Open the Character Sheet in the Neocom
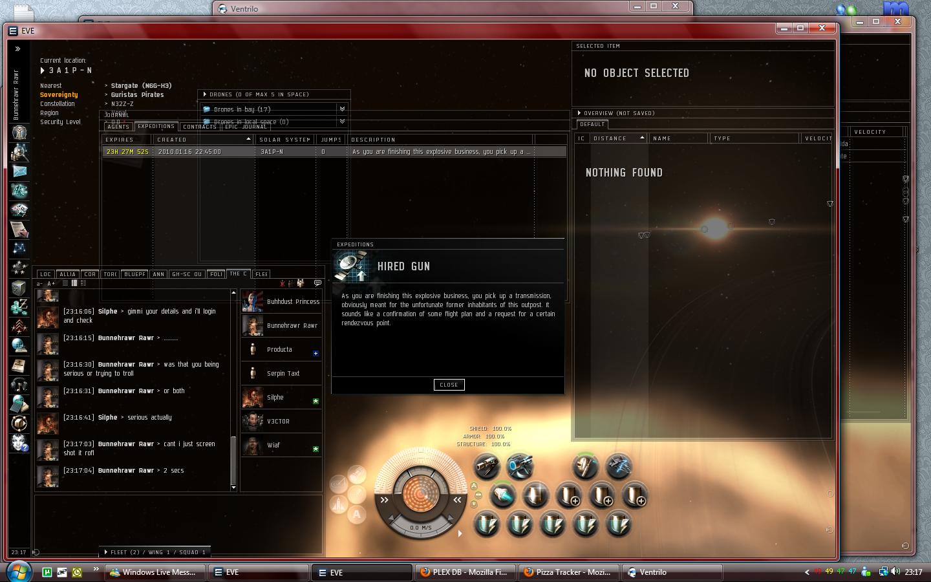Screen dimensions: 931x582 (19, 132)
